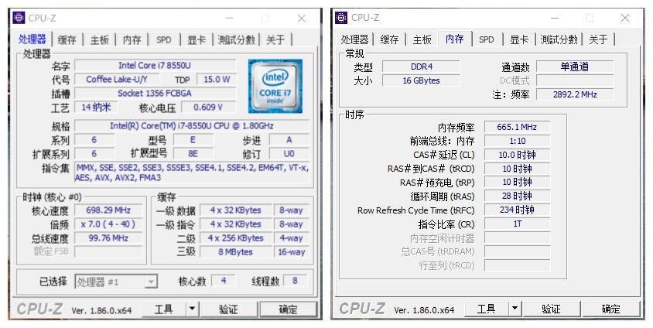Click the name field Intel Core i7 8550U
Screen dimensions: 653x328
(155, 65)
